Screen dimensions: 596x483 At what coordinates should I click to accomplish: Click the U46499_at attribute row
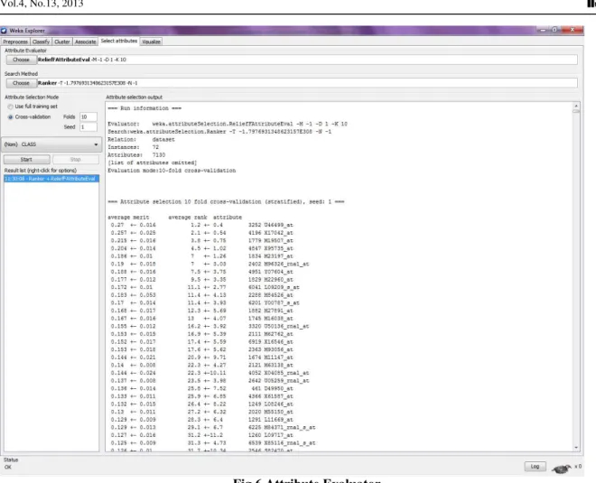click(x=202, y=225)
